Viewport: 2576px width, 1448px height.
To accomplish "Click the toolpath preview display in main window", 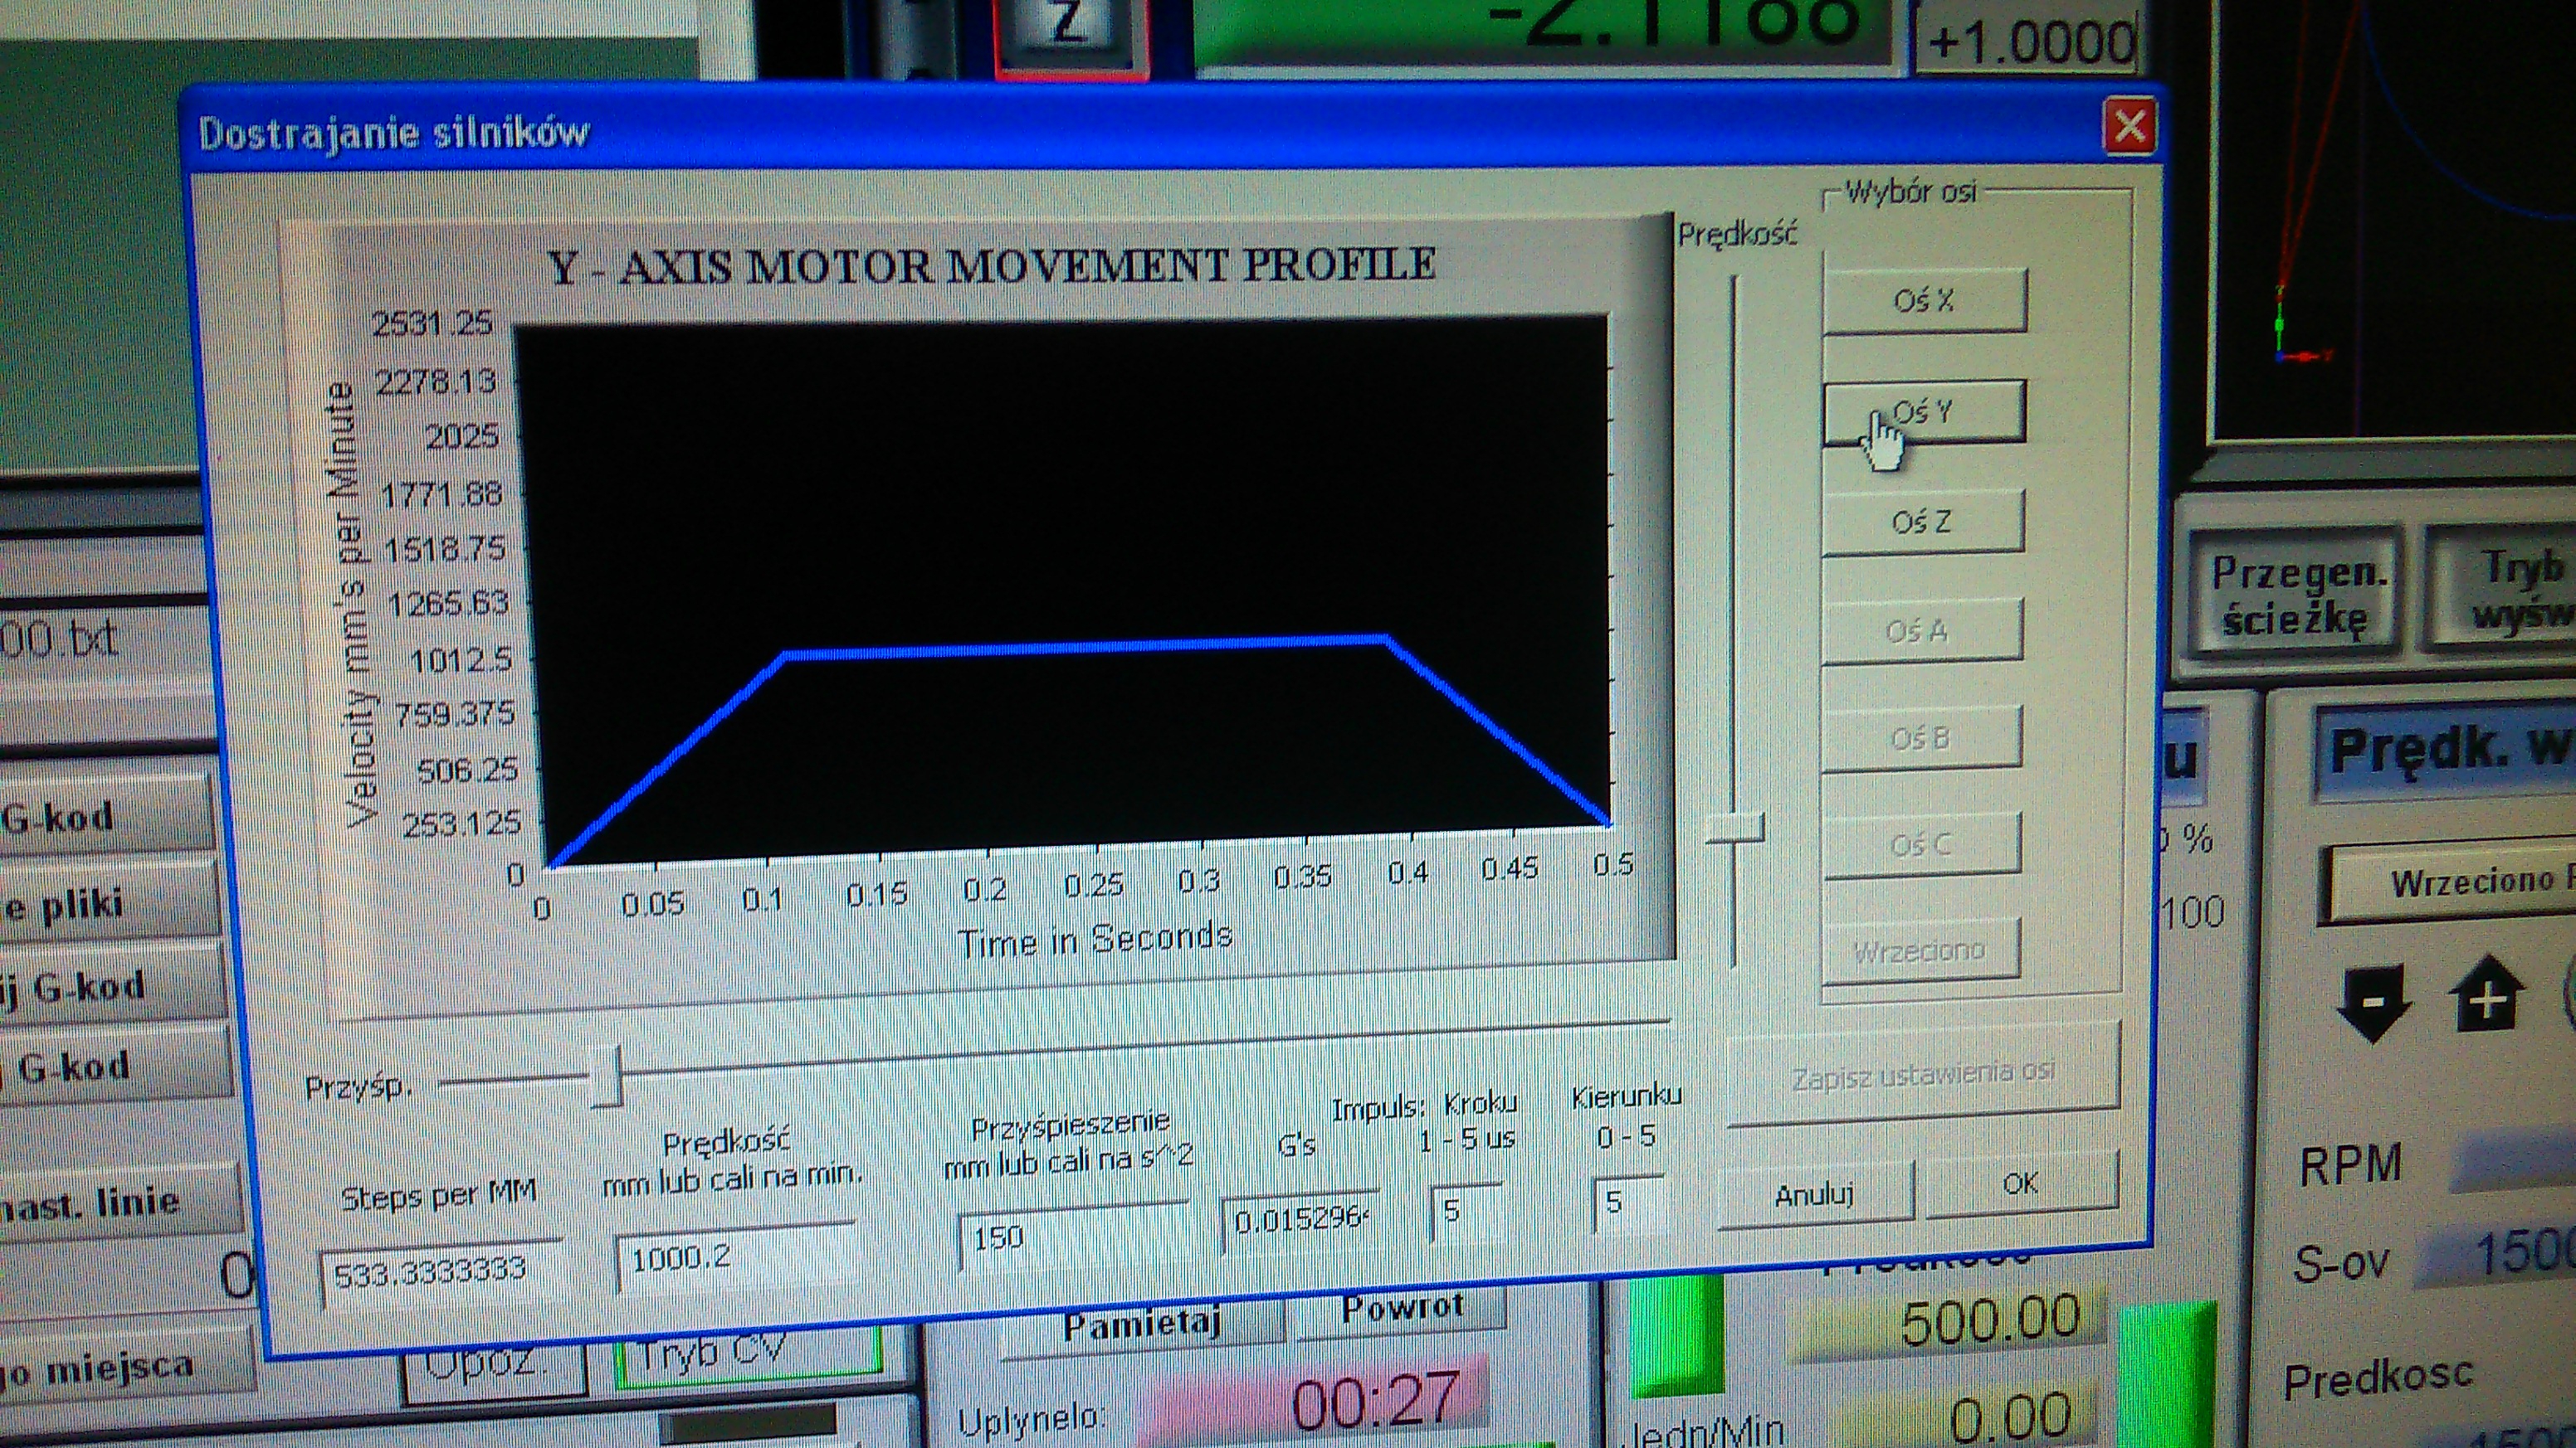I will [2395, 220].
